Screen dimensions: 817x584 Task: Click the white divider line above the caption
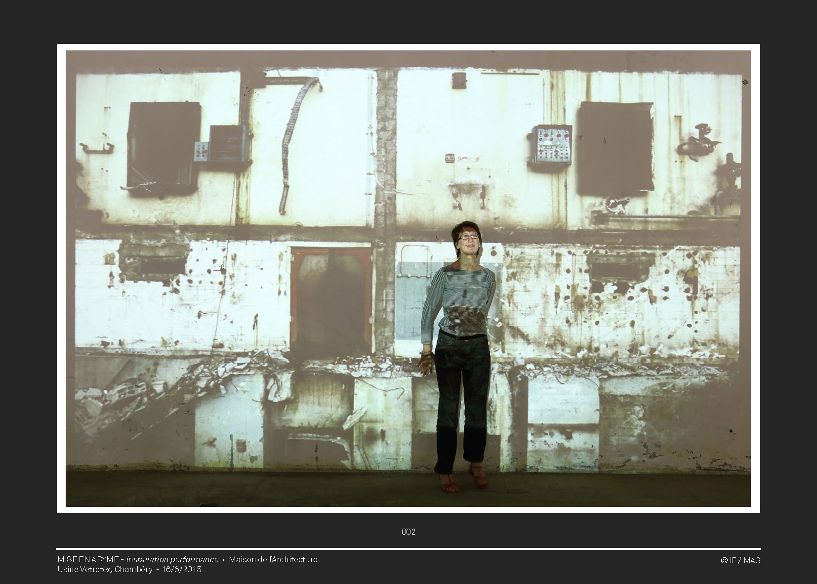click(408, 549)
